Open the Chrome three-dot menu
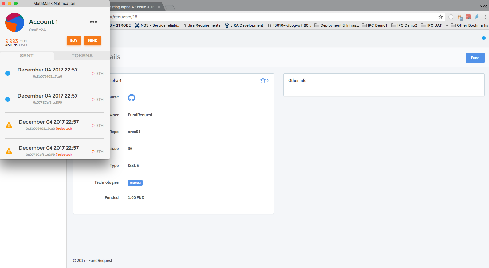Image resolution: width=489 pixels, height=268 pixels. coord(485,17)
